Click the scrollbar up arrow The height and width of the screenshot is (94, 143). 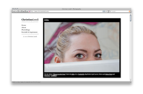click(x=130, y=14)
